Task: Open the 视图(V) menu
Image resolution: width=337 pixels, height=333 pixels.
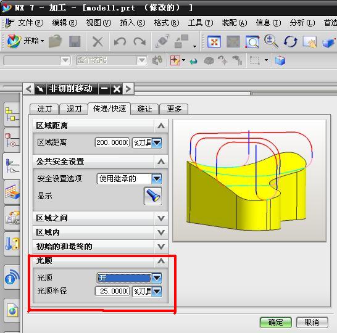Action: (98, 23)
